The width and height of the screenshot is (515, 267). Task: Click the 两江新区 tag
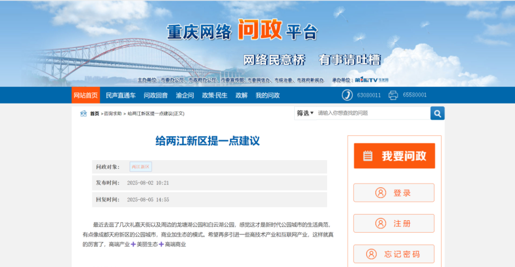[x=140, y=167]
